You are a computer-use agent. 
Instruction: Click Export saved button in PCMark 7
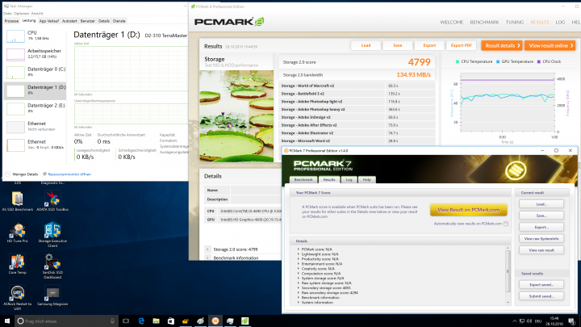(x=541, y=285)
